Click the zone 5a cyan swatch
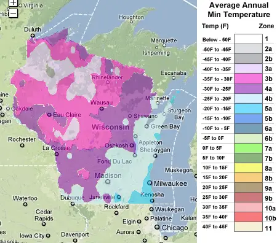Image resolution: width=277 pixels, height=243 pixels. pyautogui.click(x=248, y=109)
